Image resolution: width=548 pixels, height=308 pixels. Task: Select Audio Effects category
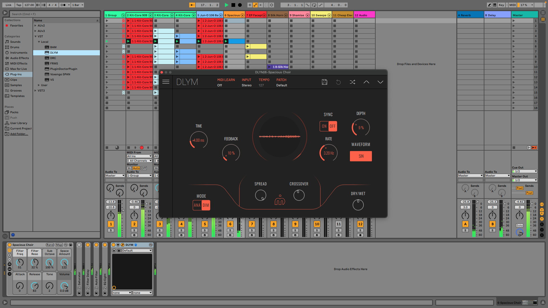tap(19, 58)
